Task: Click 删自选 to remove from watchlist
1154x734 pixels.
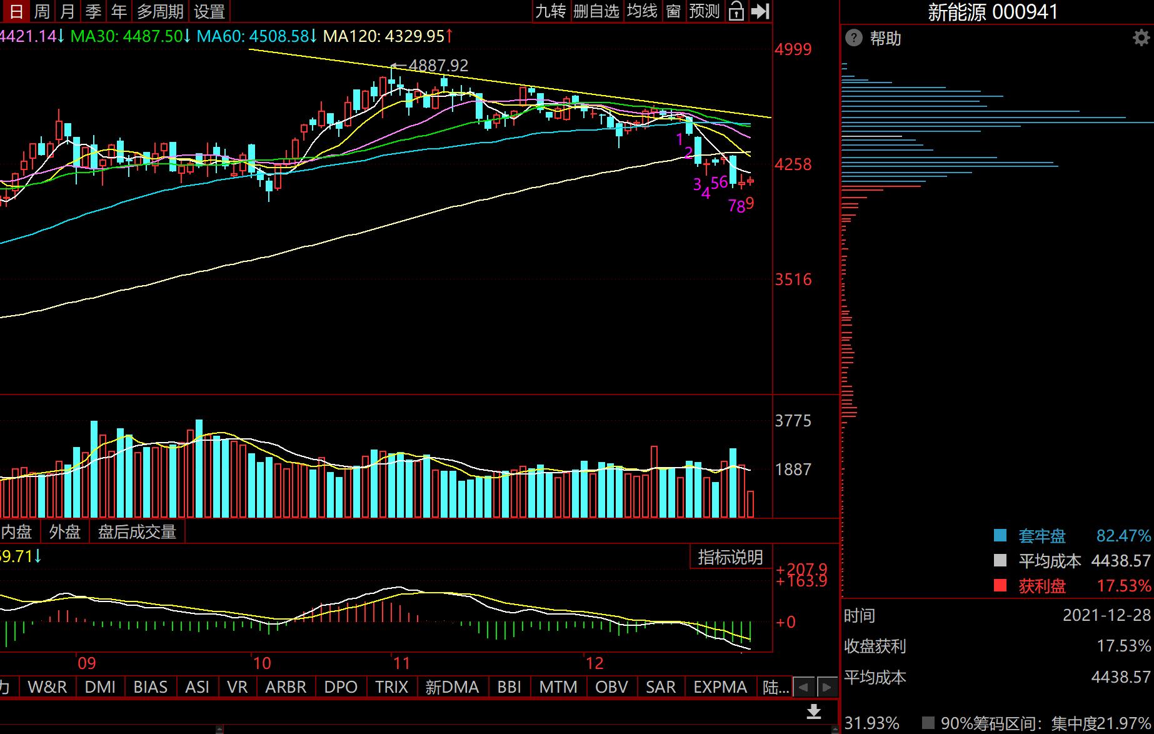Action: 596,11
